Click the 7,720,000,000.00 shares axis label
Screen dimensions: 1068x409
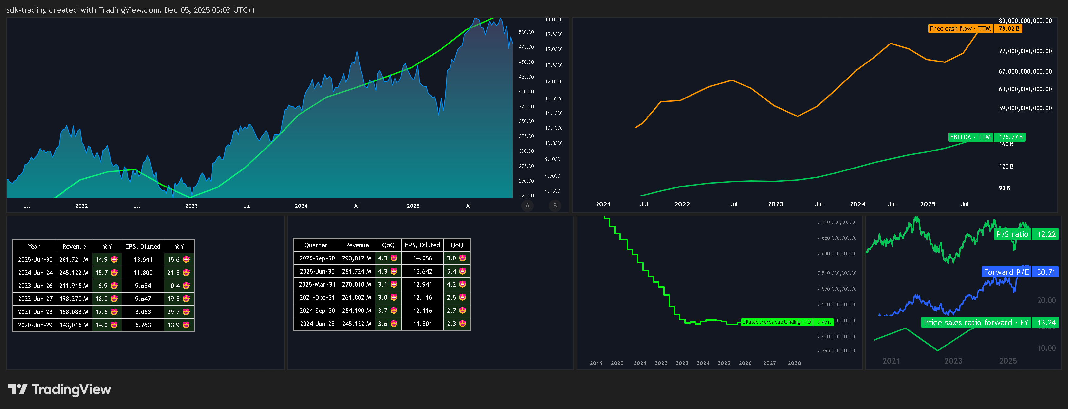(x=836, y=222)
